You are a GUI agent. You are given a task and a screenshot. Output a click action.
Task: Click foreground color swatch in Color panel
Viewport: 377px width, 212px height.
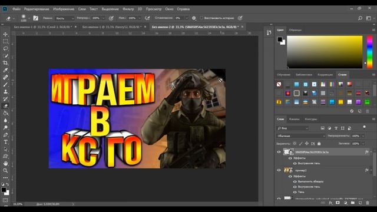pos(280,39)
